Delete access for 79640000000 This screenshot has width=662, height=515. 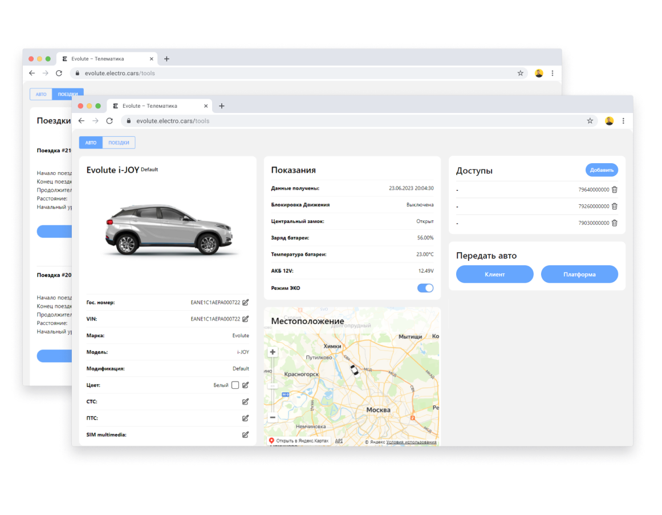click(615, 189)
